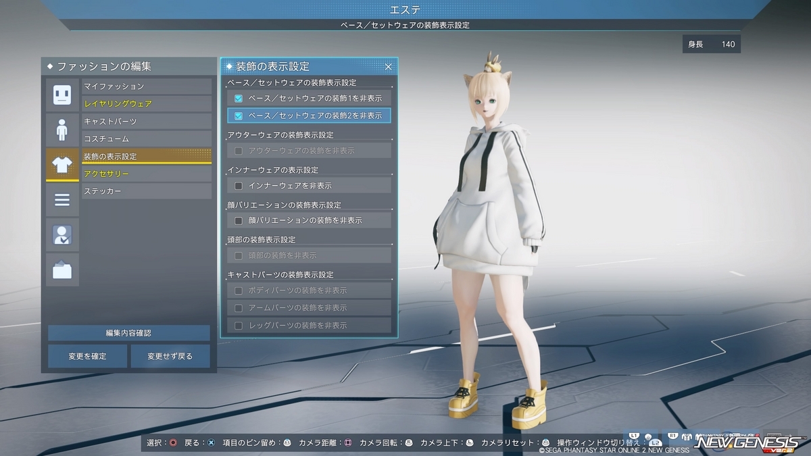Select the body shape icon in sidebar
The image size is (811, 456).
tap(62, 130)
